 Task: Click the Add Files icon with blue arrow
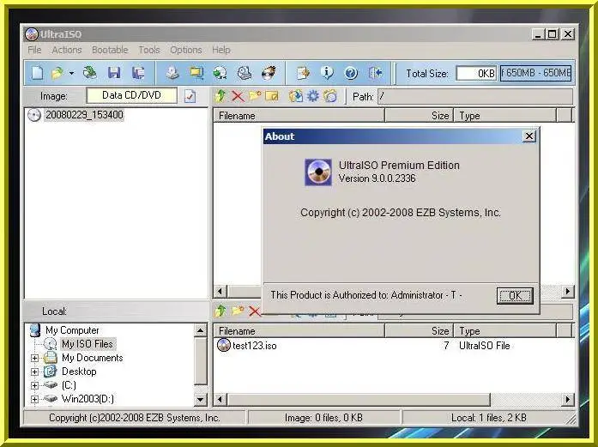(x=295, y=96)
